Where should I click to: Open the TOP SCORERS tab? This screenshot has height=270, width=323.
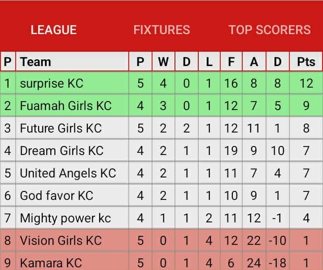(270, 30)
